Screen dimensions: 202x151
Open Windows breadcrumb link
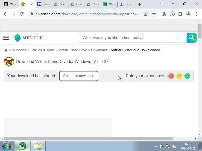click(19, 50)
